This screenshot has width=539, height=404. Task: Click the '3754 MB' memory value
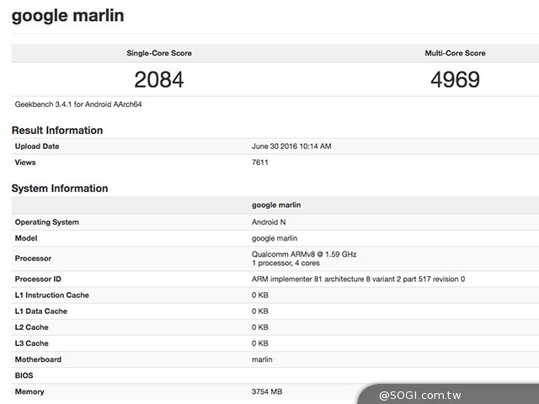pos(267,391)
